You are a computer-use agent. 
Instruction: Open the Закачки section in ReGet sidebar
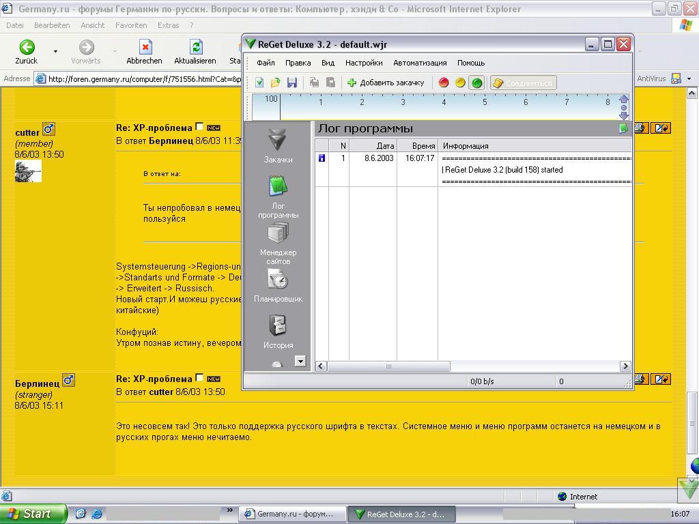click(278, 146)
